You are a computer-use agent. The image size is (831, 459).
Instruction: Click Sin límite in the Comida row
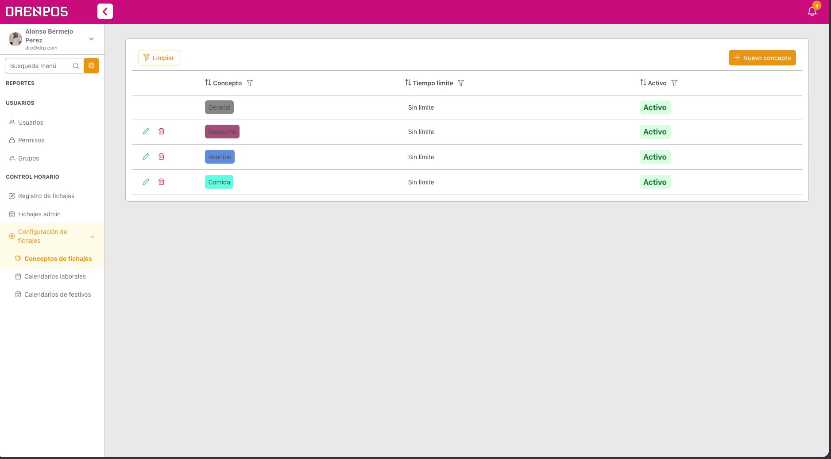pos(421,182)
